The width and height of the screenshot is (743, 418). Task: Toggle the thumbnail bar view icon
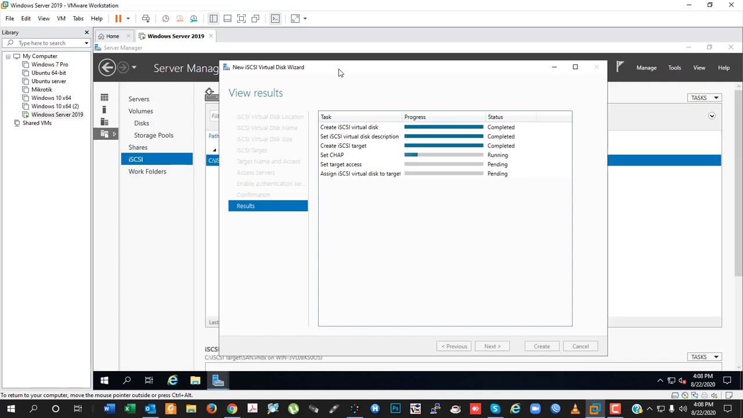point(228,19)
